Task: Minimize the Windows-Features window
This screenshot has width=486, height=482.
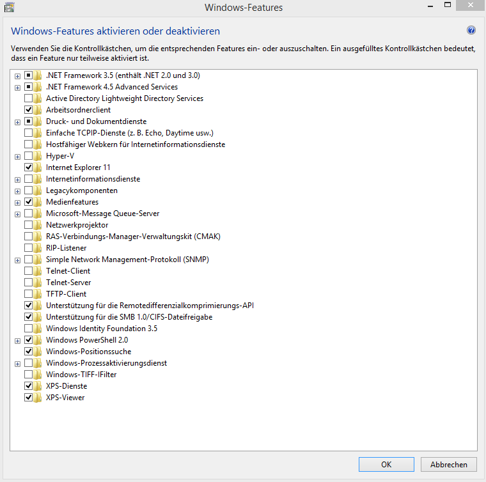Action: (430, 6)
